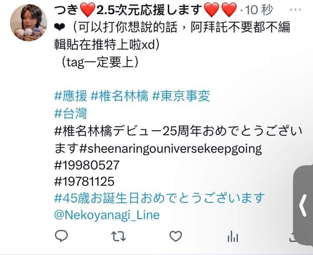Expand the gray side panel chevron handle
The image size is (313, 255).
tap(303, 205)
